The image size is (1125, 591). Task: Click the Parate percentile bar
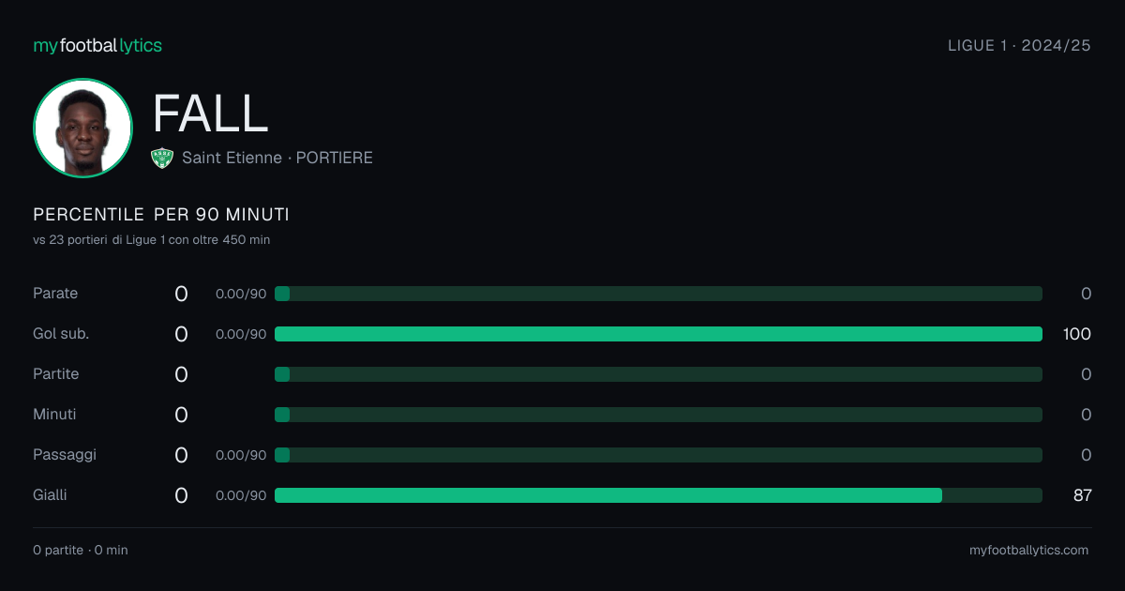click(658, 294)
